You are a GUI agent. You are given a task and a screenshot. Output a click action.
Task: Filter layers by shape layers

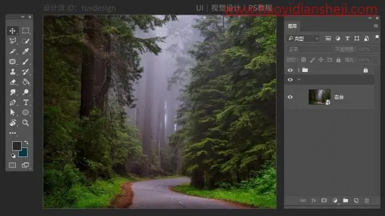pos(357,38)
